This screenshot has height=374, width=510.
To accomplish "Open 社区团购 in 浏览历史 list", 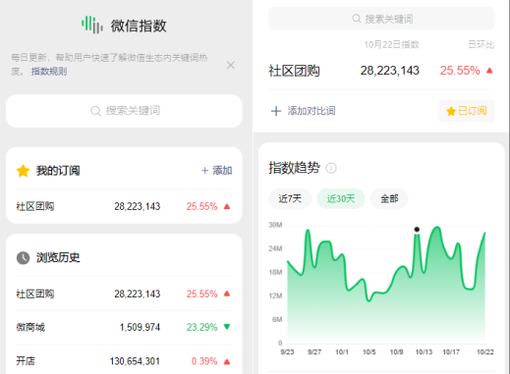I will [x=124, y=294].
